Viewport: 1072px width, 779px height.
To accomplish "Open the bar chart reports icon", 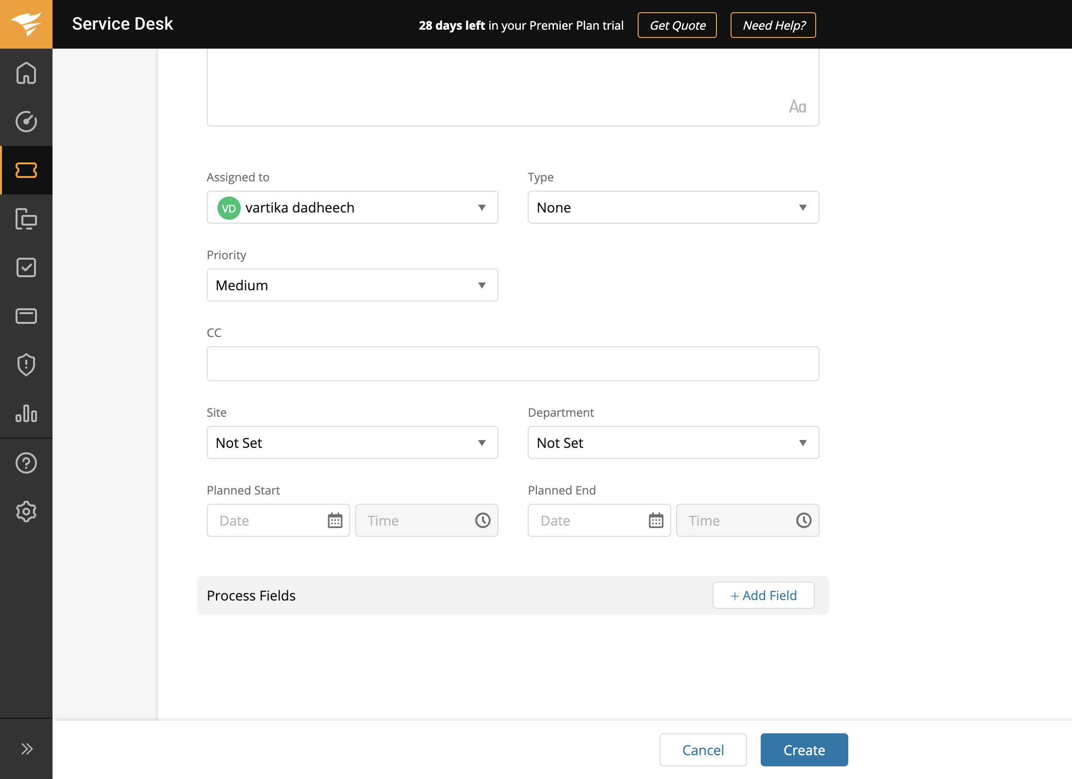I will coord(26,413).
